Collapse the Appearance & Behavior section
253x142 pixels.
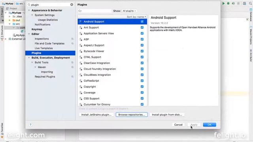pos(29,10)
